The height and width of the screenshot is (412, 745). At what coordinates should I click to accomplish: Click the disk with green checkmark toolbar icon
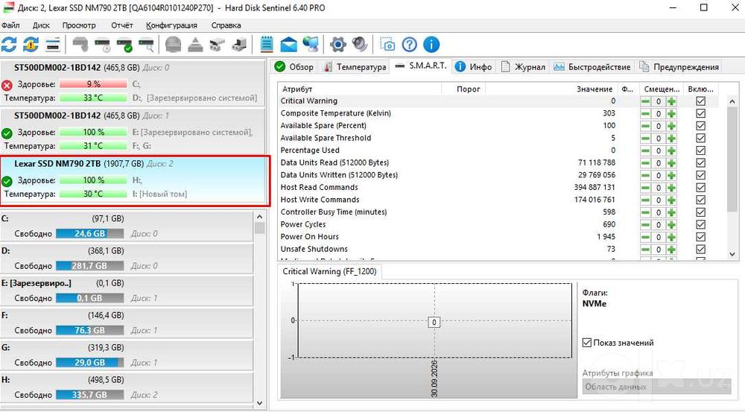124,45
